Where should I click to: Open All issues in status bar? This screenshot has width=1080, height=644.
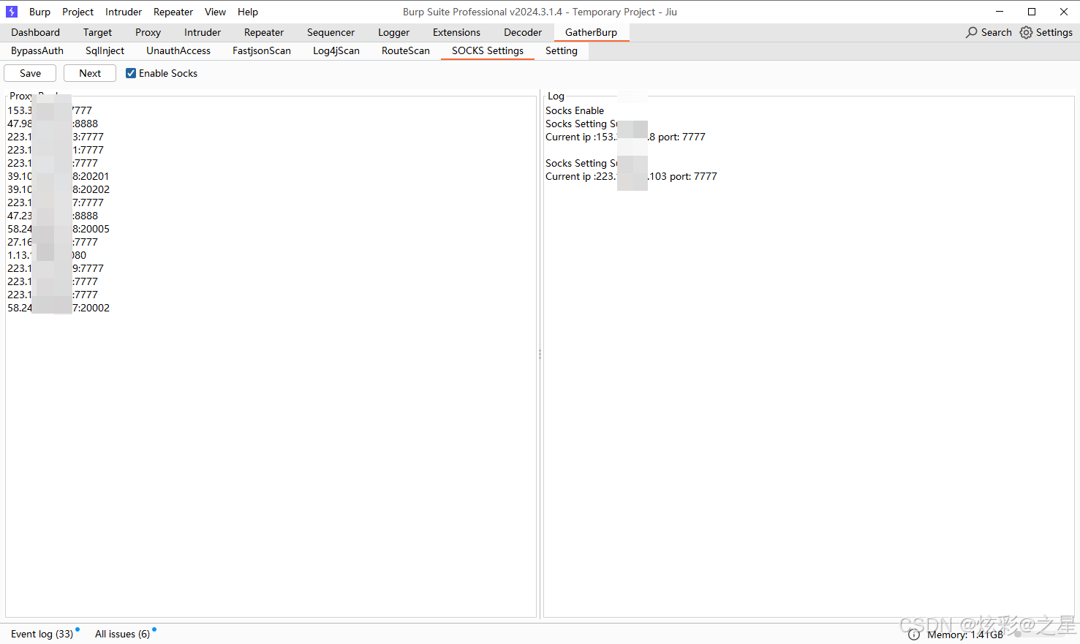pyautogui.click(x=122, y=634)
